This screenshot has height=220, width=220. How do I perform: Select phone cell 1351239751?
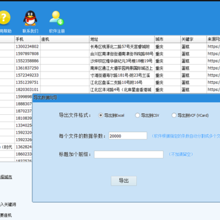point(28,82)
